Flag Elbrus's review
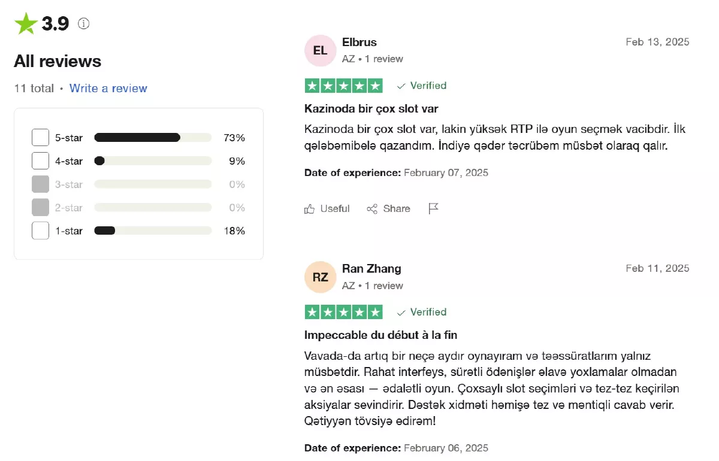Image resolution: width=719 pixels, height=461 pixels. click(434, 208)
